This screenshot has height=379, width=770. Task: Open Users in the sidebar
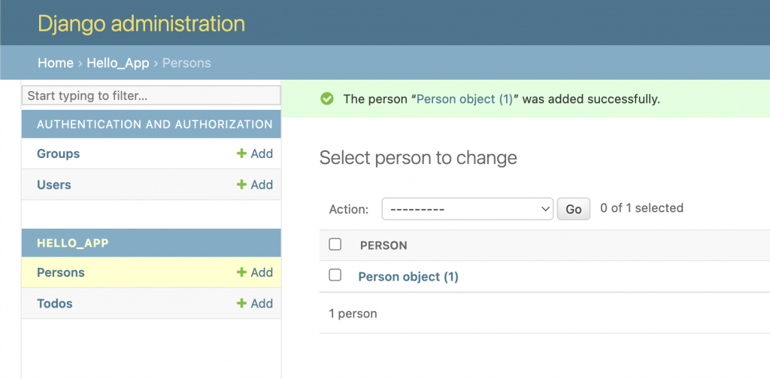coord(54,184)
